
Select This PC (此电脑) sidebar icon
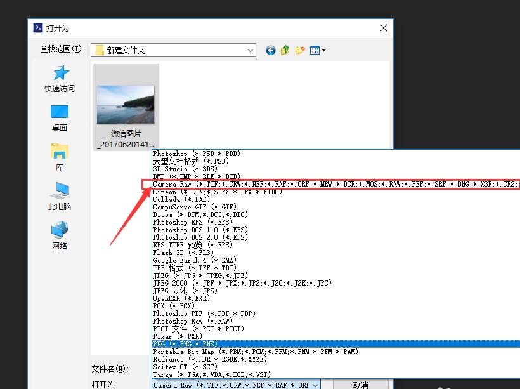pos(60,196)
